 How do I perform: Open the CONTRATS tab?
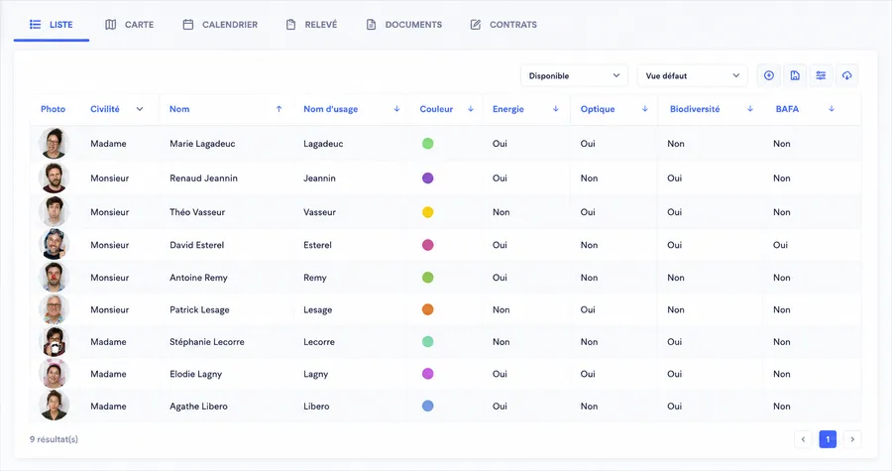503,25
